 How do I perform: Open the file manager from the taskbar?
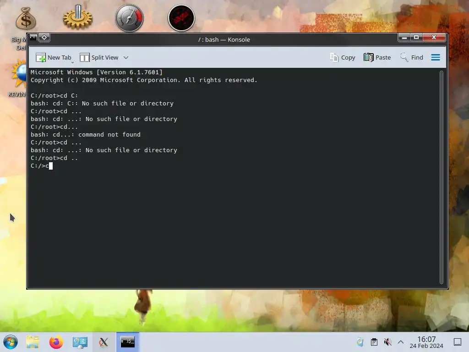(33, 342)
